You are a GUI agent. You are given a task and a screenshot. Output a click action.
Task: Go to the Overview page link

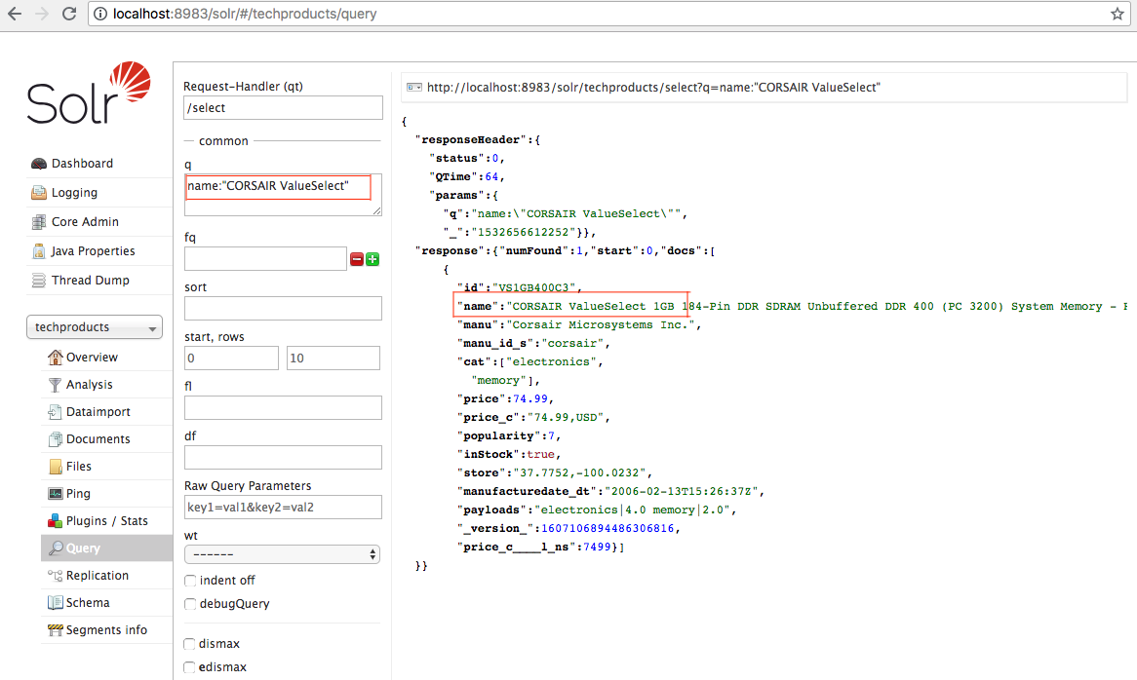tap(92, 357)
